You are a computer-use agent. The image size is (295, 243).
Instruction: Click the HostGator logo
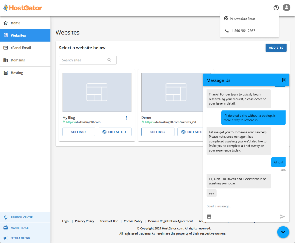[22, 8]
